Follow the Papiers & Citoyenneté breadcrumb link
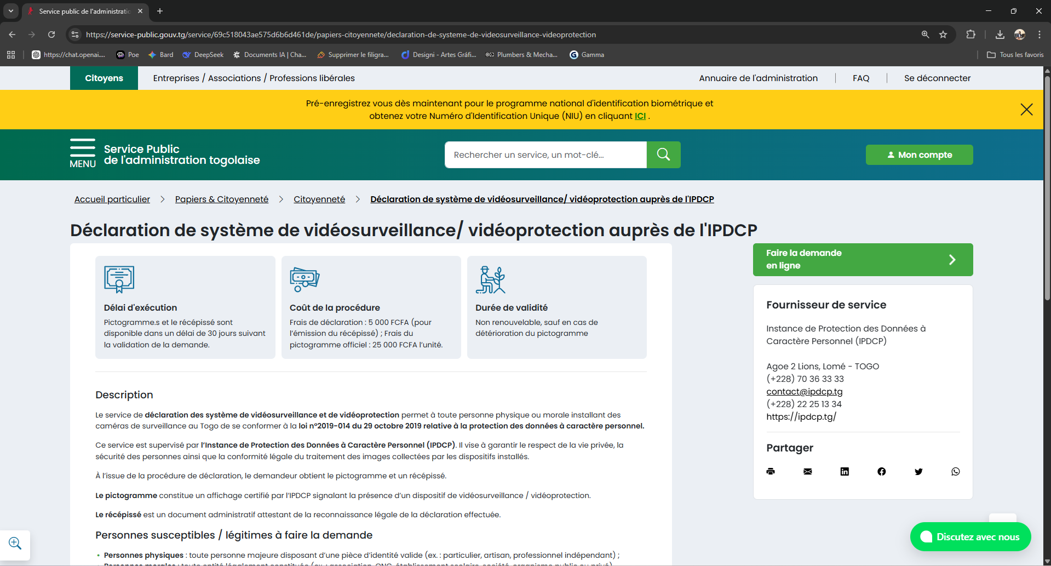1051x566 pixels. coord(221,199)
